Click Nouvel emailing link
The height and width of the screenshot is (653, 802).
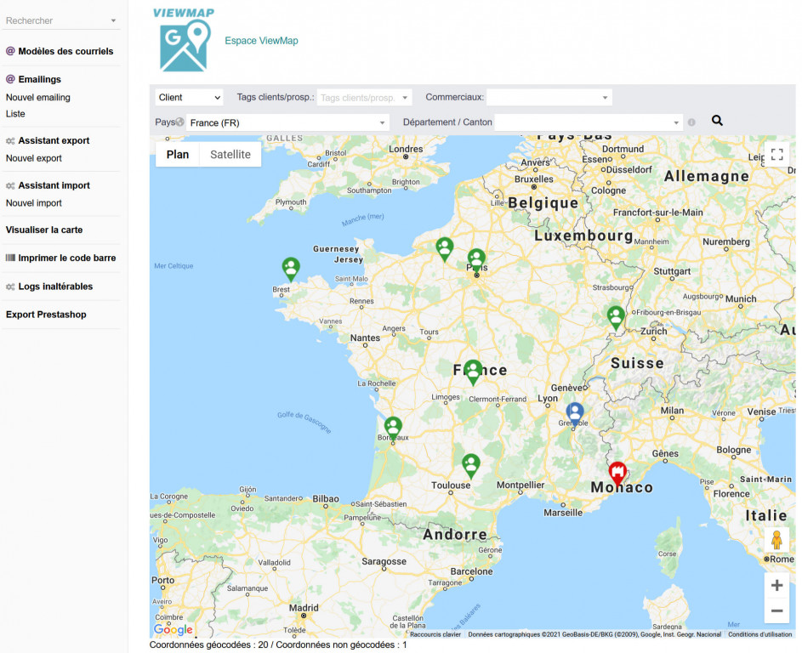(38, 97)
